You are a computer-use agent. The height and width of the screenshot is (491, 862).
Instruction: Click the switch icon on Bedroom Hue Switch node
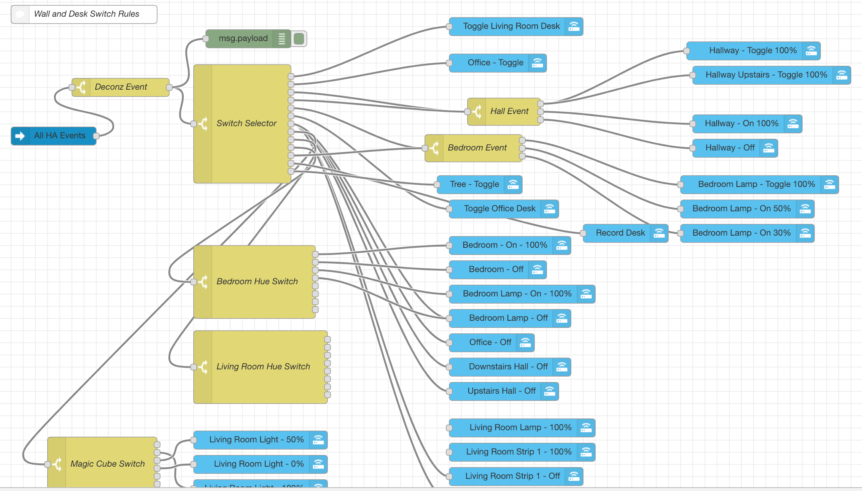click(204, 282)
